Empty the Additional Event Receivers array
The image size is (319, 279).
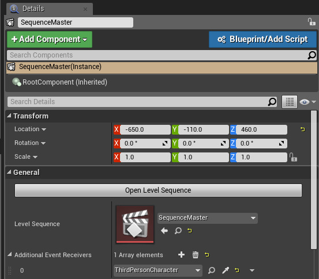tap(196, 255)
